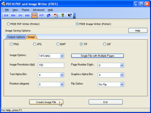
Task: Open the Page Number Digits dropdown
Action: 111,65
